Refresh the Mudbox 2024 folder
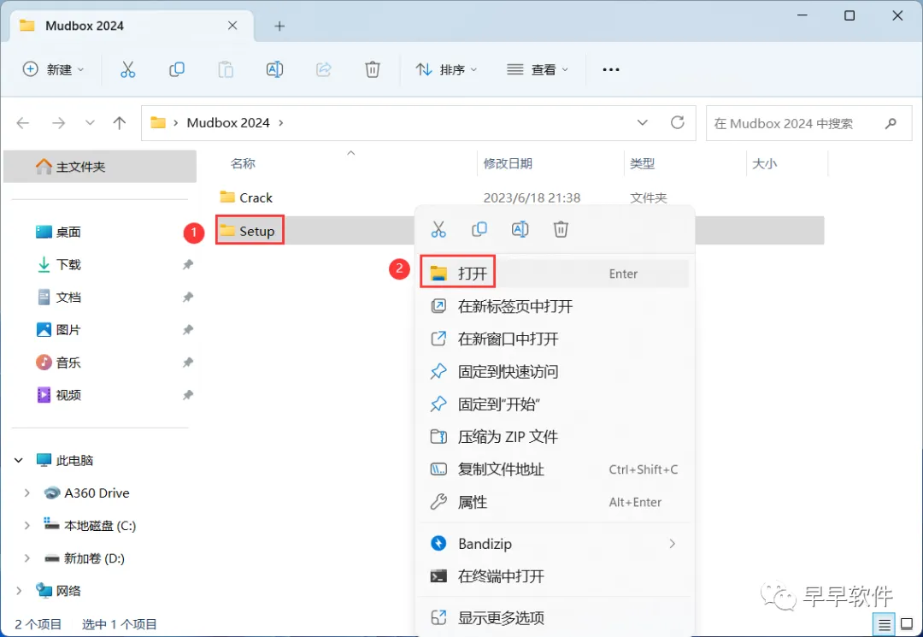This screenshot has height=637, width=923. click(x=678, y=122)
